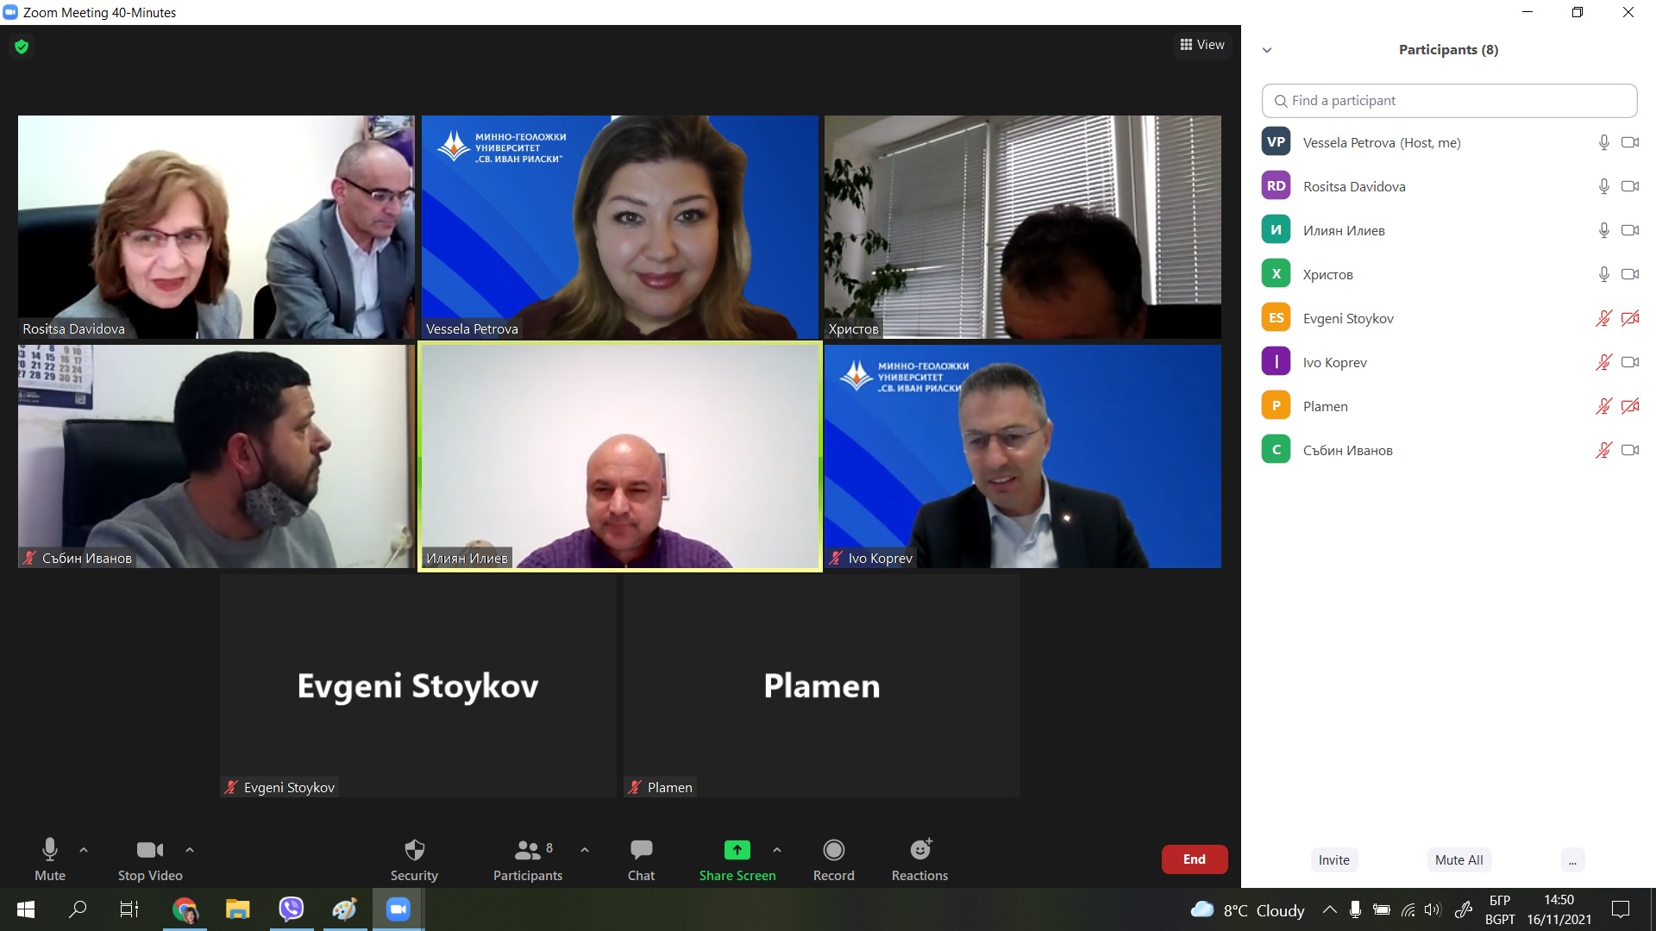Toggle Ivo Koprev's muted microphone in the list
The width and height of the screenshot is (1656, 931).
click(x=1603, y=362)
